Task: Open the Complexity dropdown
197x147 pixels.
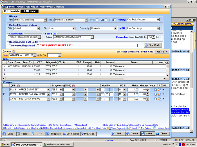Action: (x=116, y=29)
